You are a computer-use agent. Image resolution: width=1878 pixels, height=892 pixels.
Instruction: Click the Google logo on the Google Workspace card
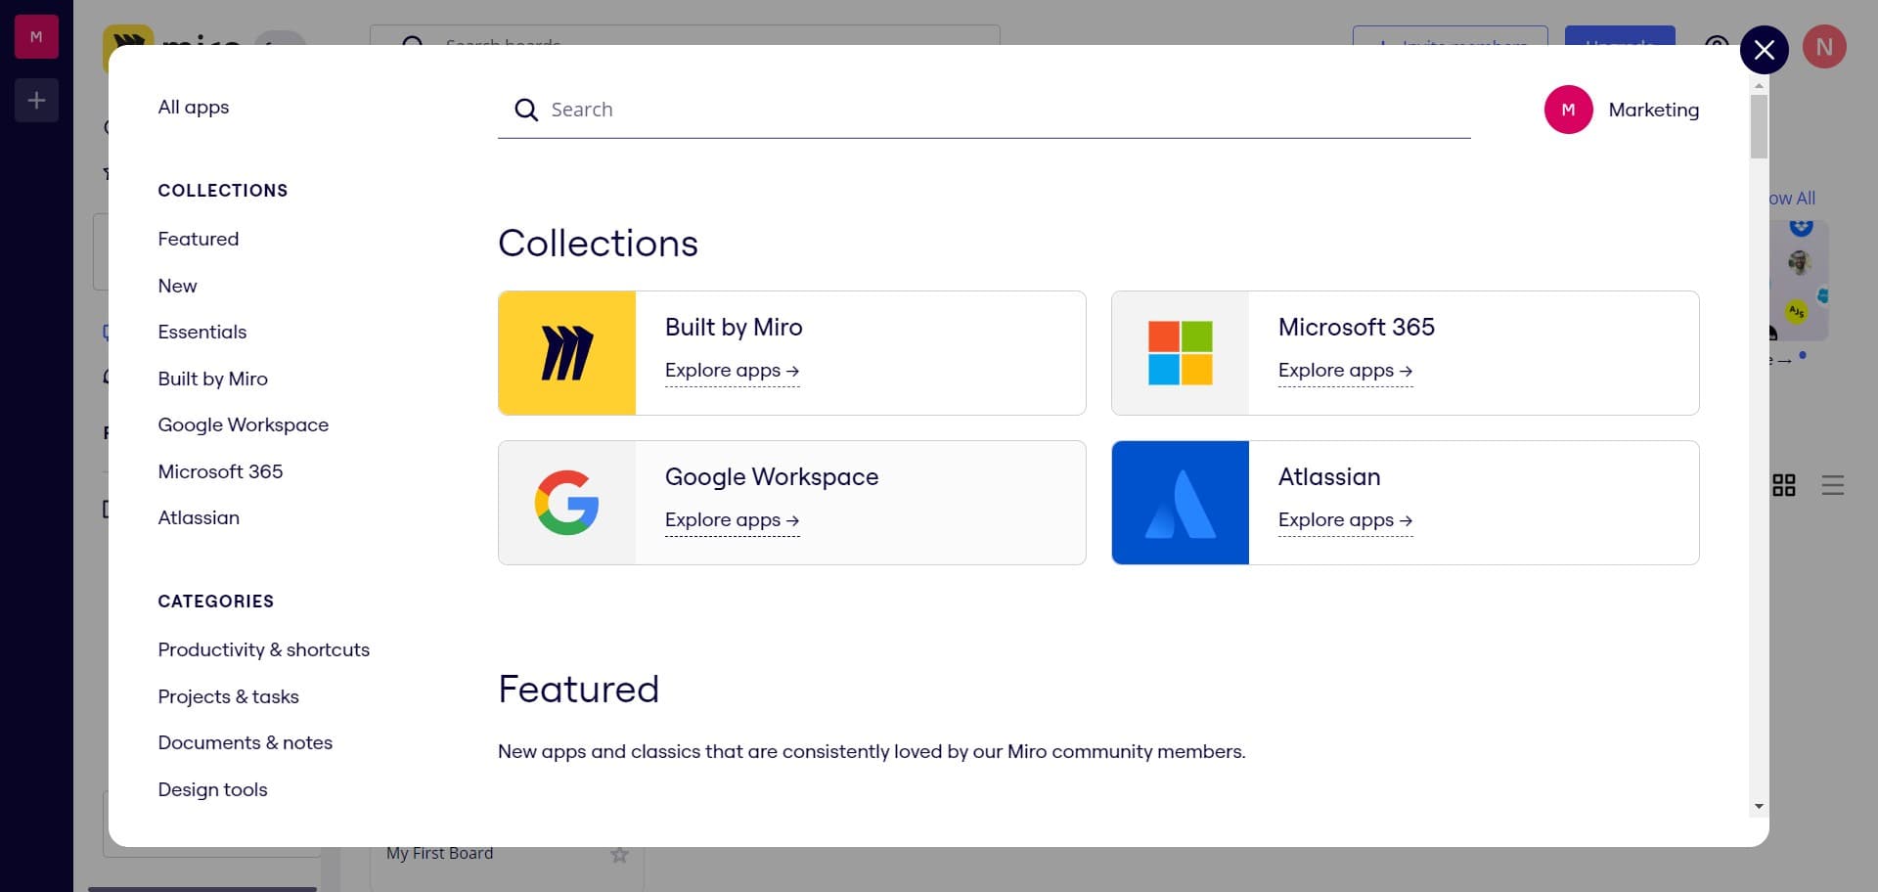click(x=567, y=502)
